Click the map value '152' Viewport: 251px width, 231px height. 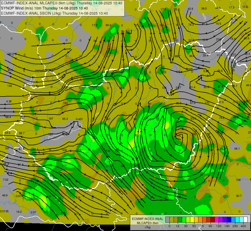coord(180,166)
